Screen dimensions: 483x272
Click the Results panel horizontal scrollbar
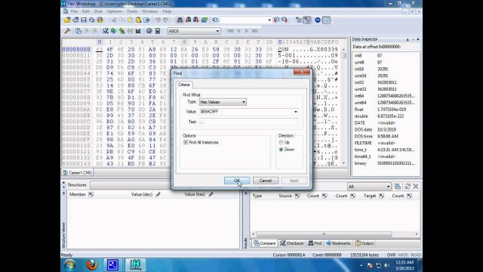324,234
